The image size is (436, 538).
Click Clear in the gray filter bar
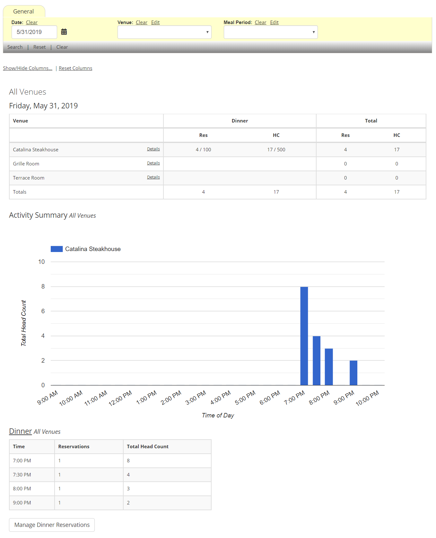tap(62, 47)
